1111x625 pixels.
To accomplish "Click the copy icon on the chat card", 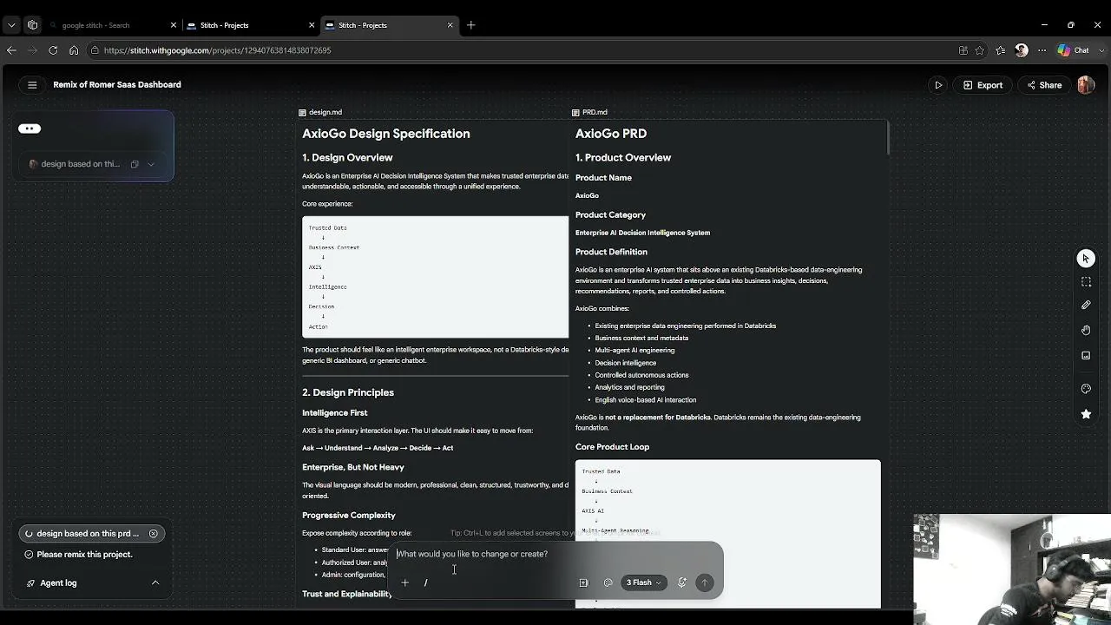I will 135,164.
